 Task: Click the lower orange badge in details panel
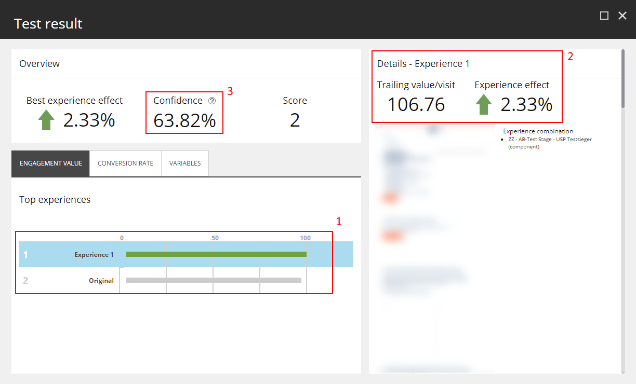click(391, 236)
